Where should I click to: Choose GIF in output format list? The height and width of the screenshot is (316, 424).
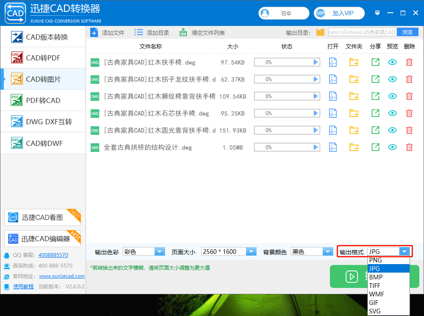click(x=389, y=303)
